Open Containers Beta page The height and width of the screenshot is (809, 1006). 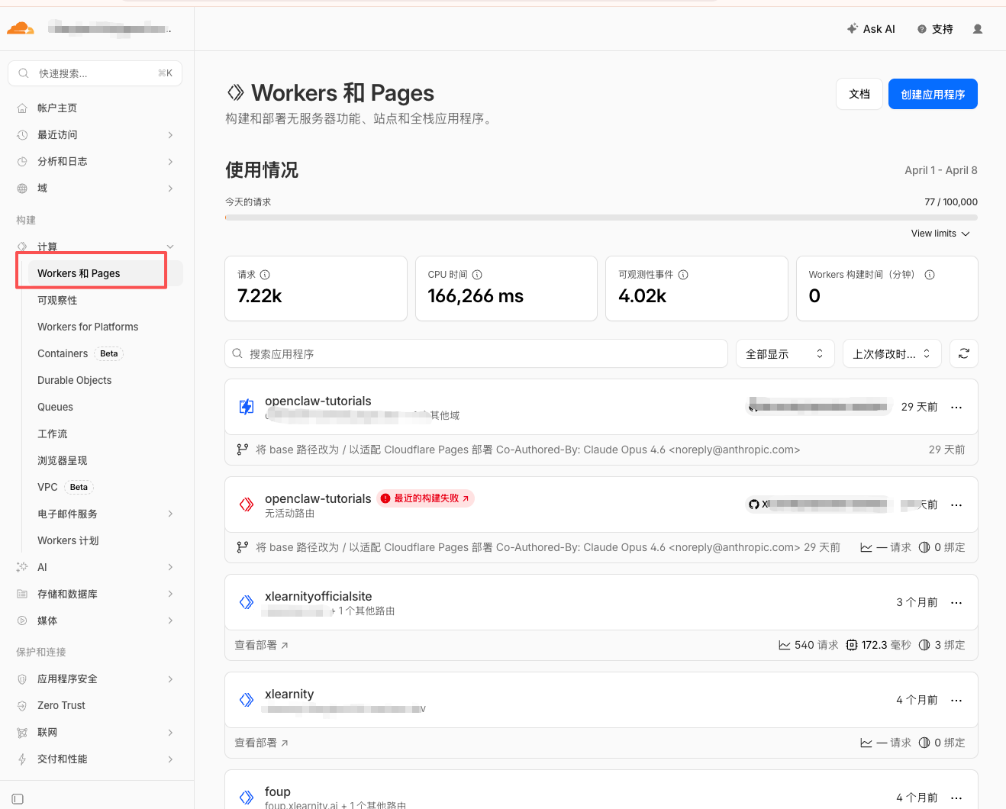80,353
